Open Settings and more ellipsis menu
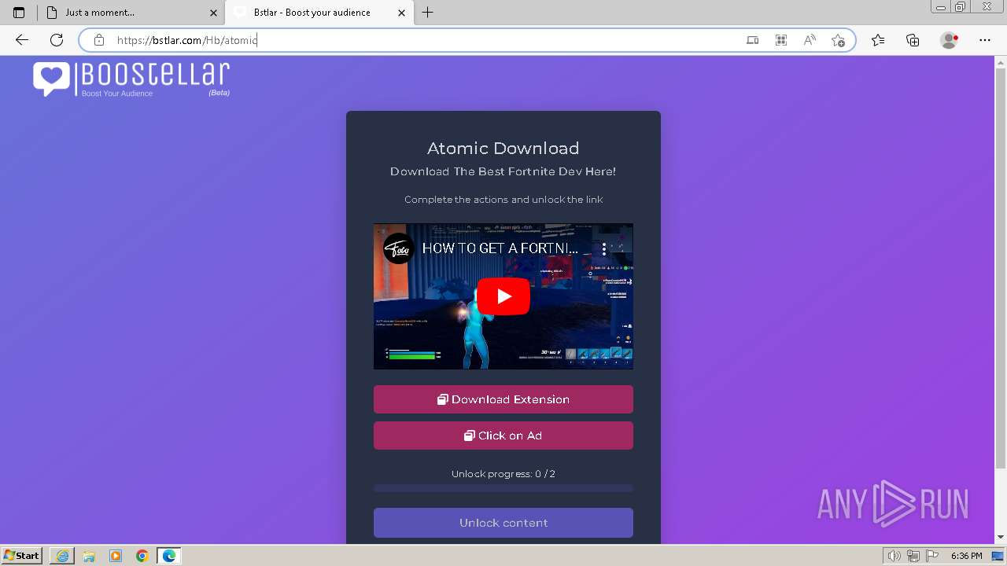This screenshot has height=566, width=1007. (x=985, y=40)
